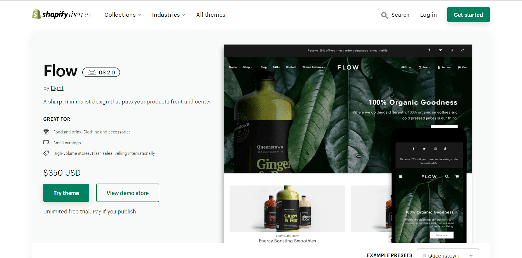Click the mobile preview search icon

tap(447, 176)
